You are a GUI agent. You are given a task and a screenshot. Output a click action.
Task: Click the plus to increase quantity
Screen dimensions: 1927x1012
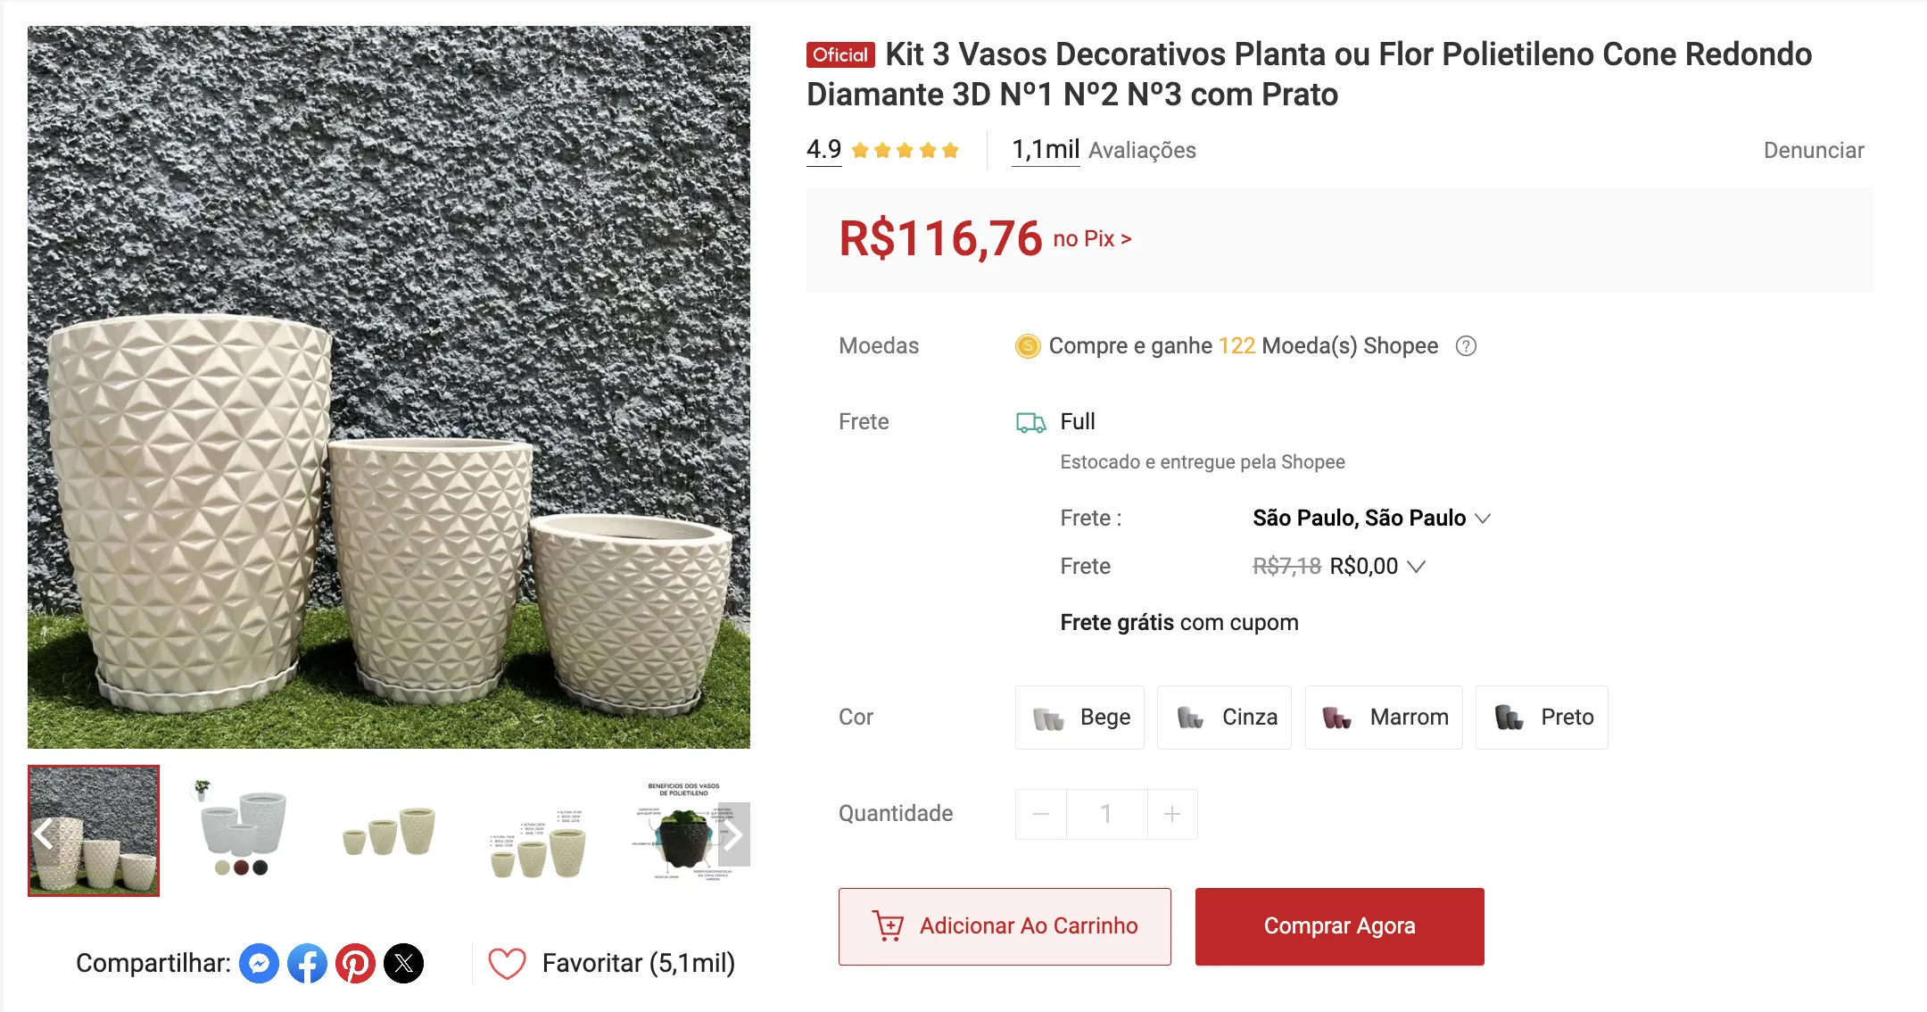pos(1171,813)
